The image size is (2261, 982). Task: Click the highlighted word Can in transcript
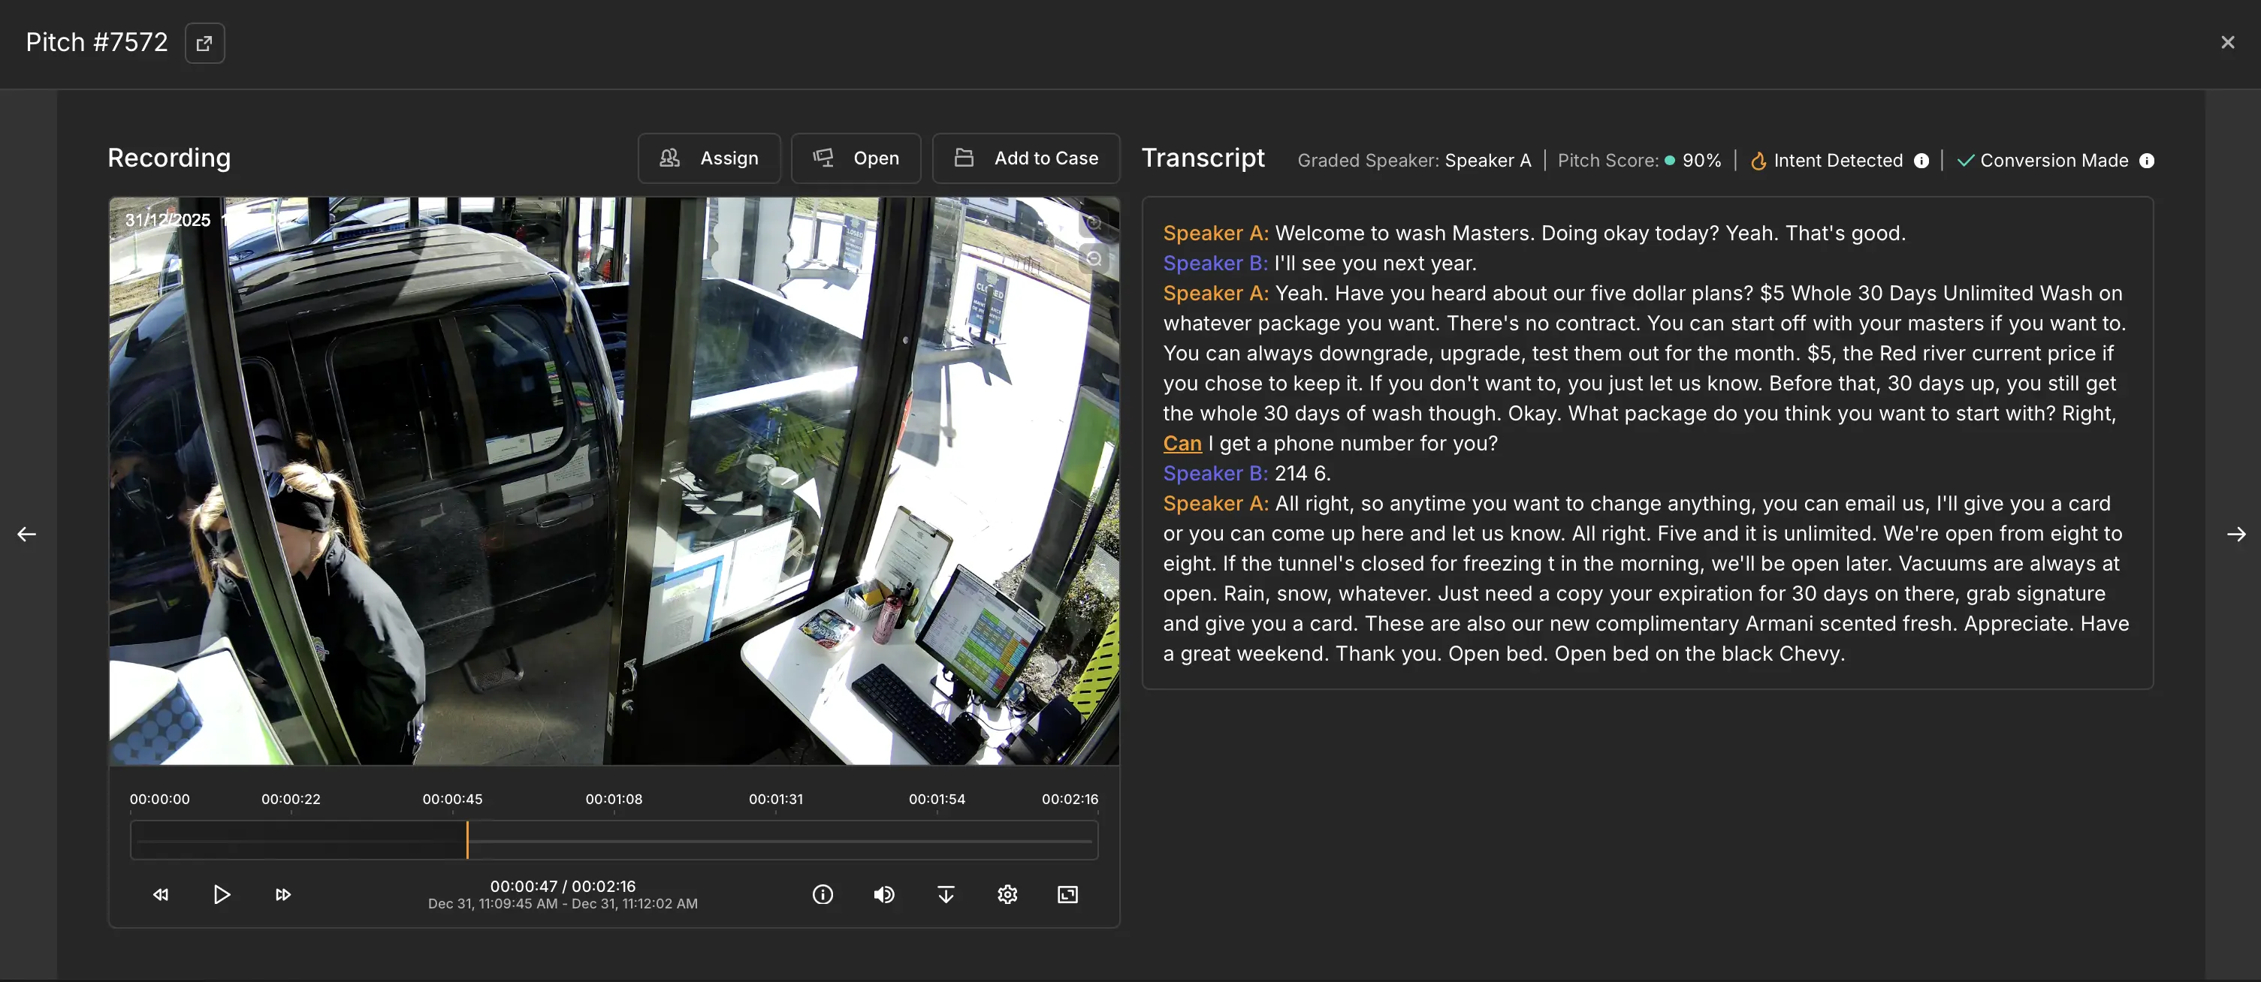click(x=1182, y=443)
